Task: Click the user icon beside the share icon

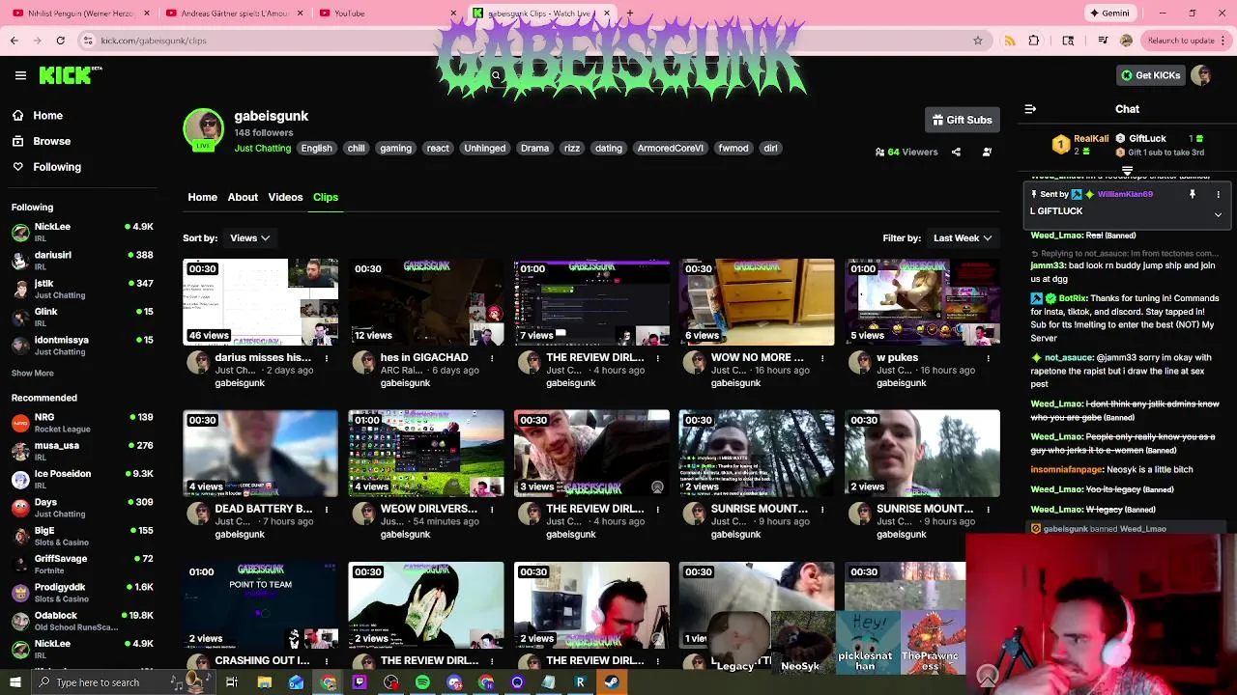Action: point(987,152)
